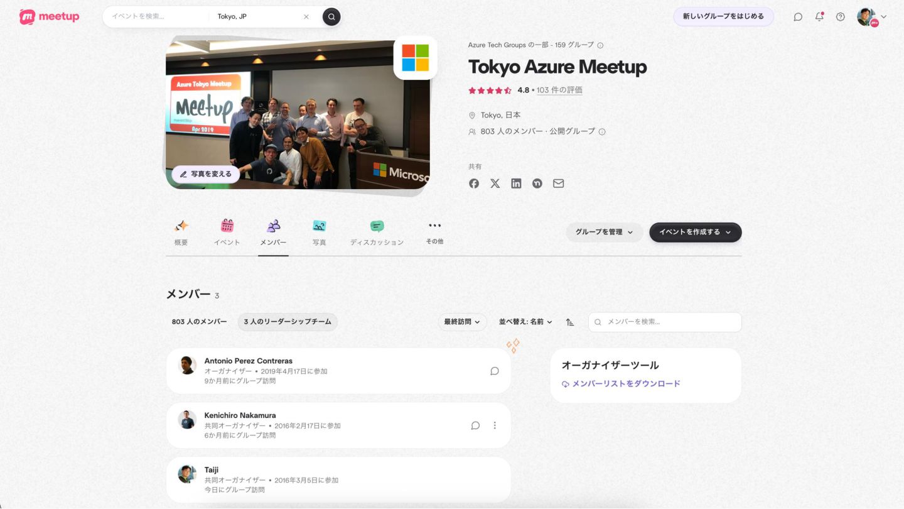
Task: Expand the イベントを作成する dropdown
Action: tap(696, 233)
